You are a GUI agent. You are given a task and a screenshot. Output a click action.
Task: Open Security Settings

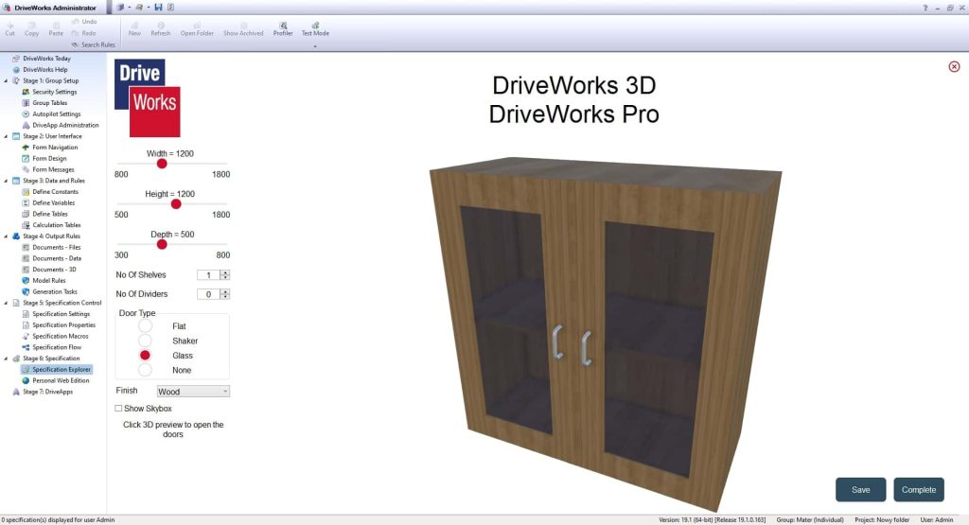tap(49, 92)
